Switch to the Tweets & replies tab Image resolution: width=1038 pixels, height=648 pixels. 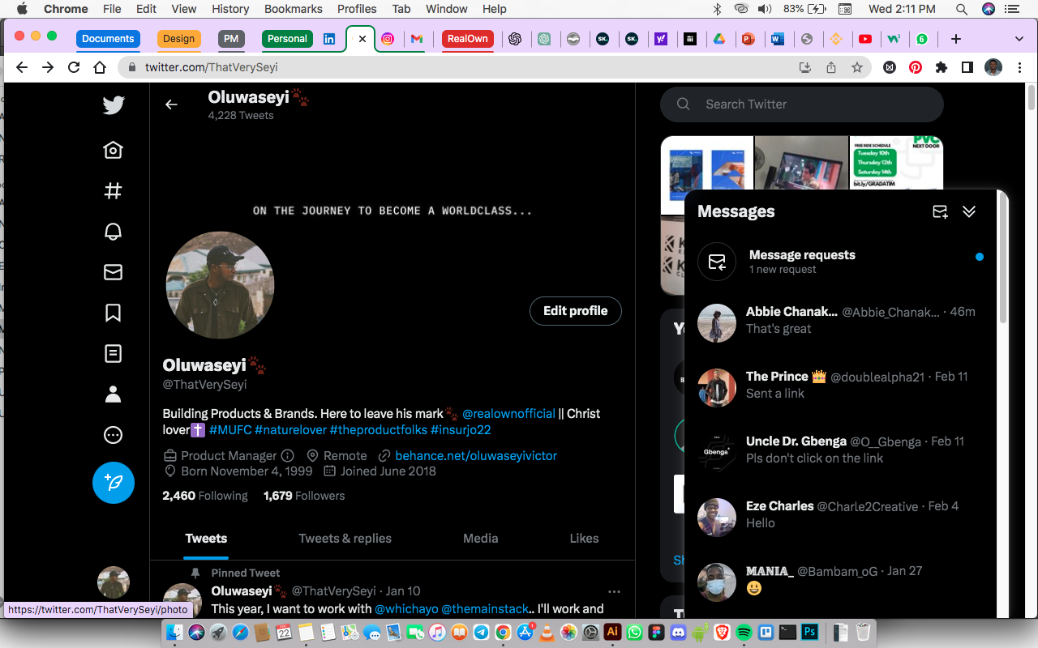click(345, 539)
